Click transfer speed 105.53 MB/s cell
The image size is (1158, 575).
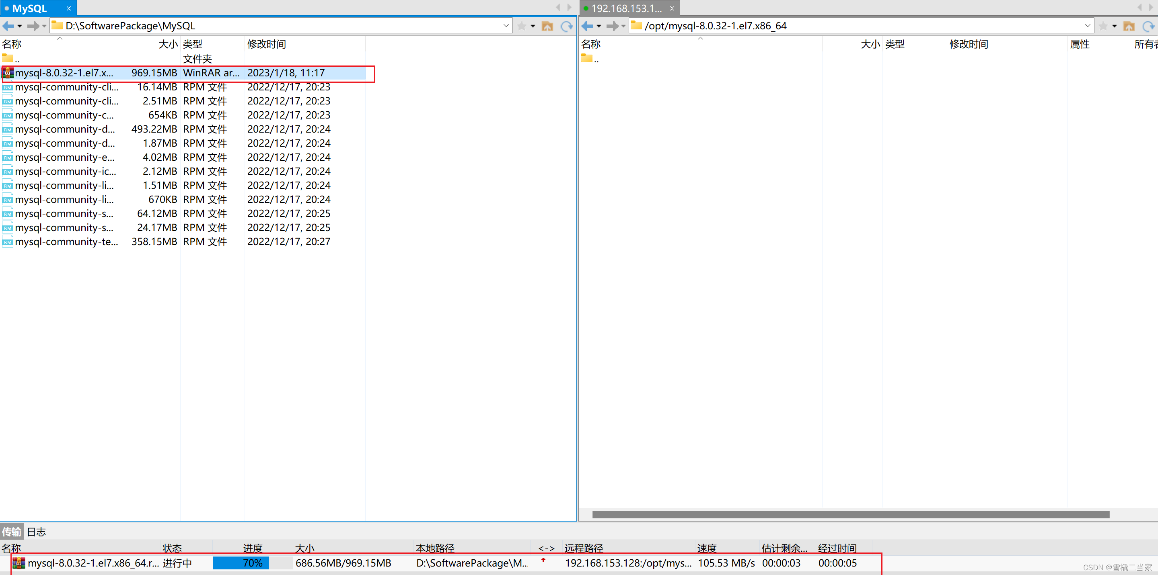[726, 563]
